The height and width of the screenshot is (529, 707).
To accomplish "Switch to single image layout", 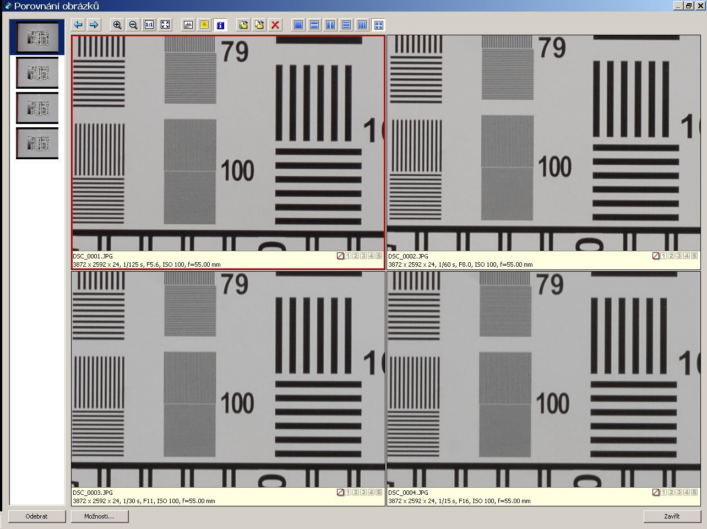I will [x=298, y=25].
